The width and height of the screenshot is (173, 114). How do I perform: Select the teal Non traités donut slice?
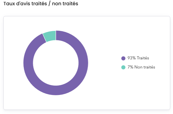point(50,36)
